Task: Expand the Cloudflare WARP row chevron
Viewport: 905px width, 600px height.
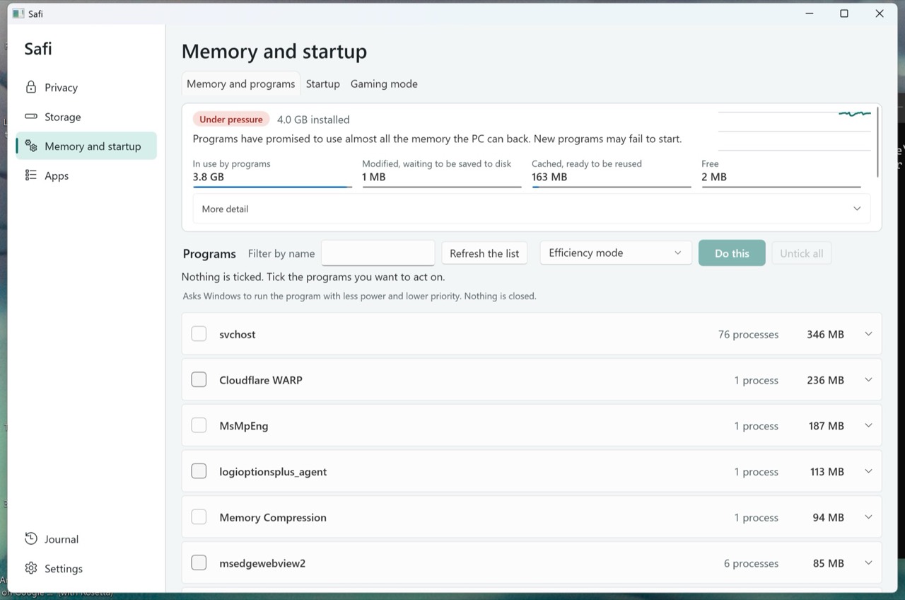Action: pyautogui.click(x=868, y=380)
